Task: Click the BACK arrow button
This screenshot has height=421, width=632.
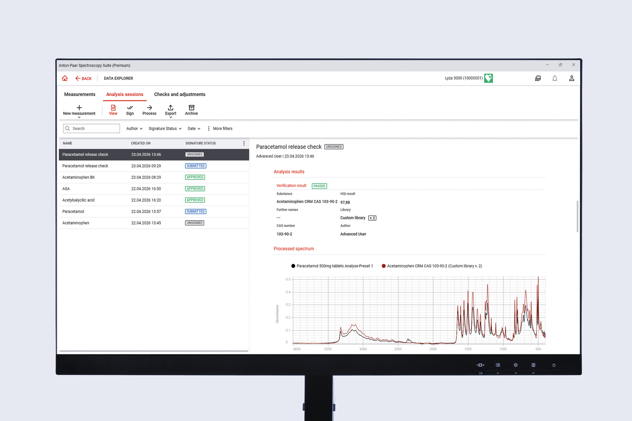Action: (83, 78)
